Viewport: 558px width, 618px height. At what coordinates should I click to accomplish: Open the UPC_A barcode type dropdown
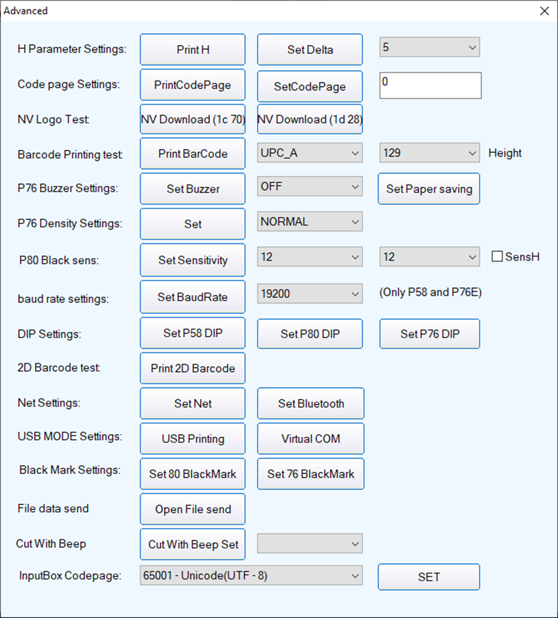310,153
